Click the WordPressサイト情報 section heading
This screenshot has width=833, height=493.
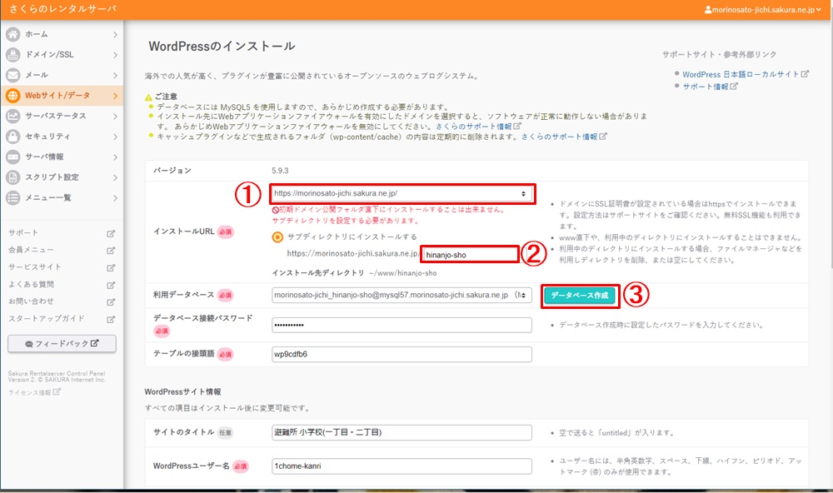click(182, 392)
